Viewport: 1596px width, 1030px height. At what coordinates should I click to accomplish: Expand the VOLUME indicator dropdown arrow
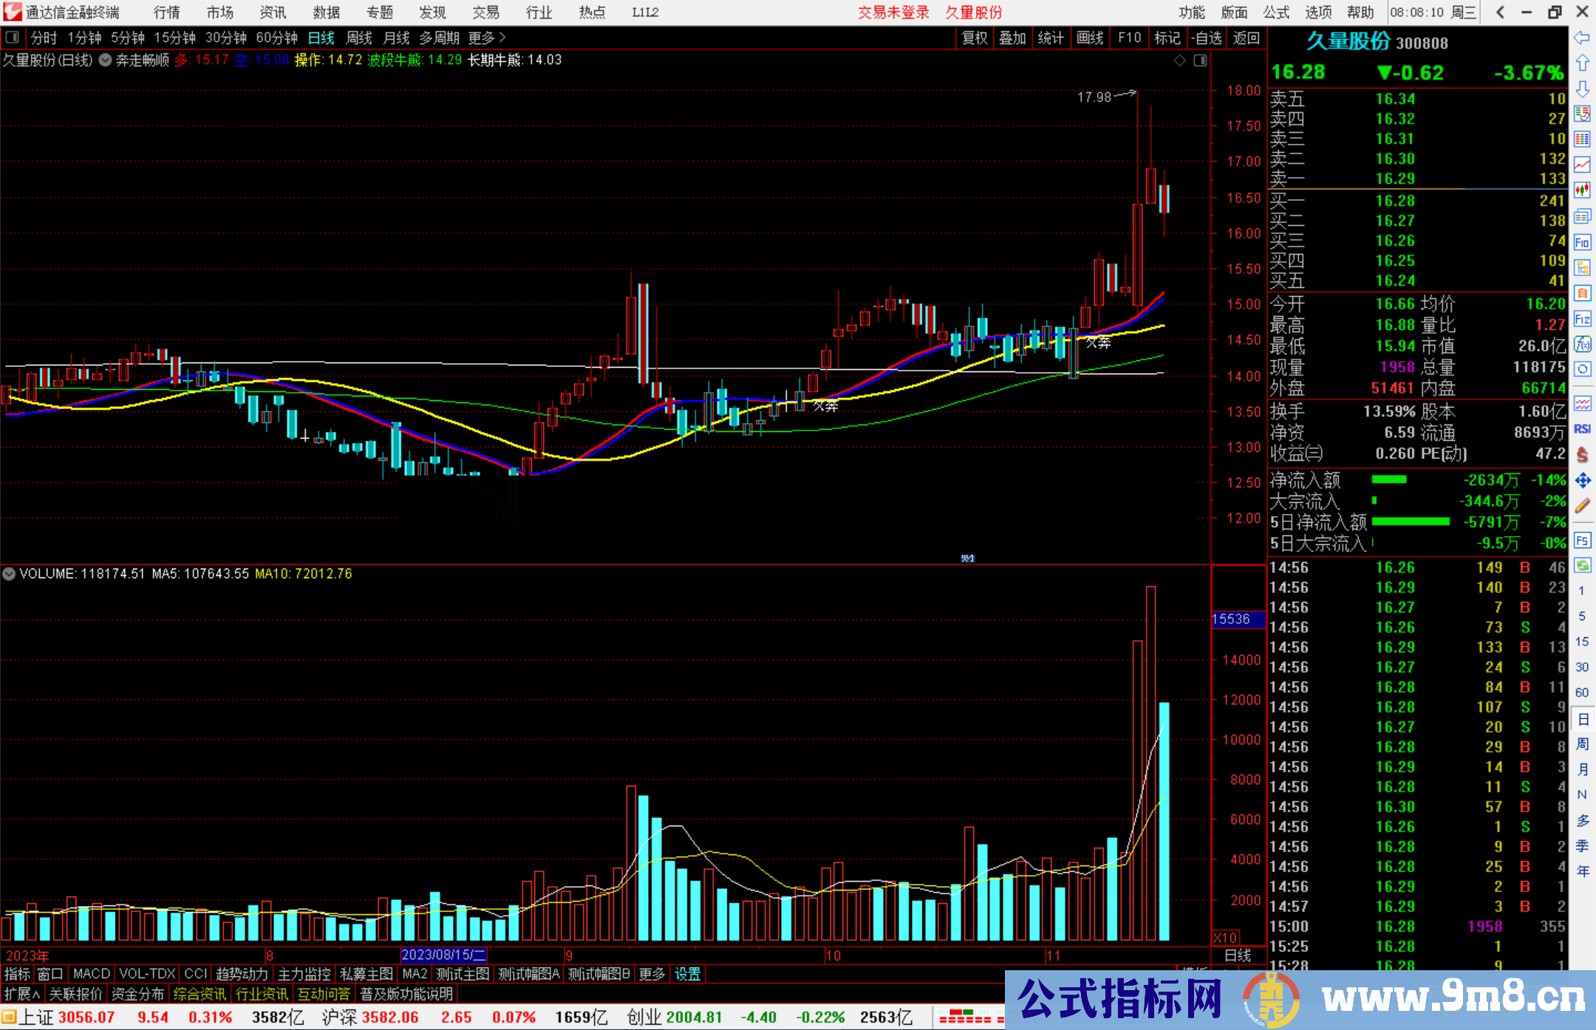pos(9,574)
